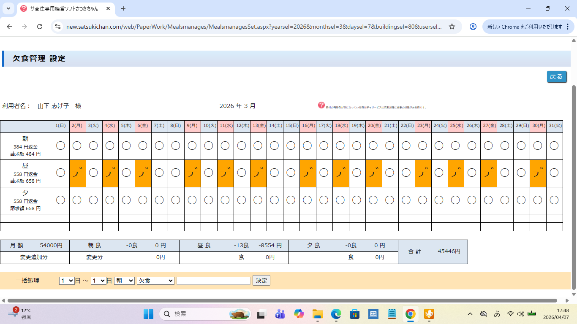Focus the text field beside 欠食 dropdown

click(x=213, y=281)
